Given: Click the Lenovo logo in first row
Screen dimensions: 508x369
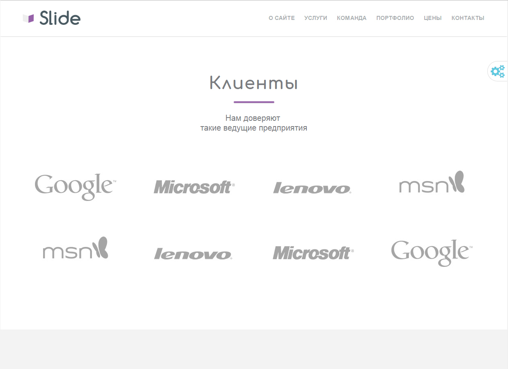Looking at the screenshot, I should click(x=312, y=188).
